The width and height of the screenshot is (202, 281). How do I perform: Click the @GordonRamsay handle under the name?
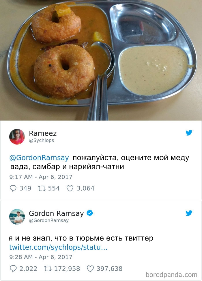tap(49, 220)
